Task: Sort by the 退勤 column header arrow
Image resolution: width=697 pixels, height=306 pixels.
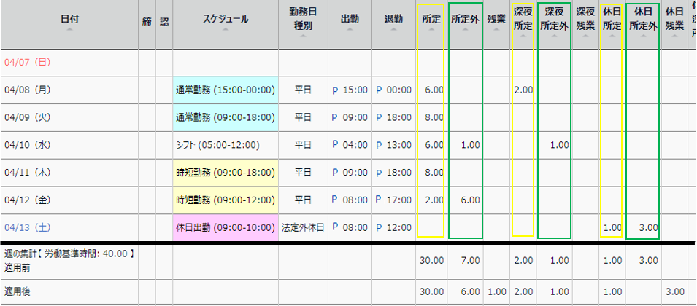Action: 393,31
